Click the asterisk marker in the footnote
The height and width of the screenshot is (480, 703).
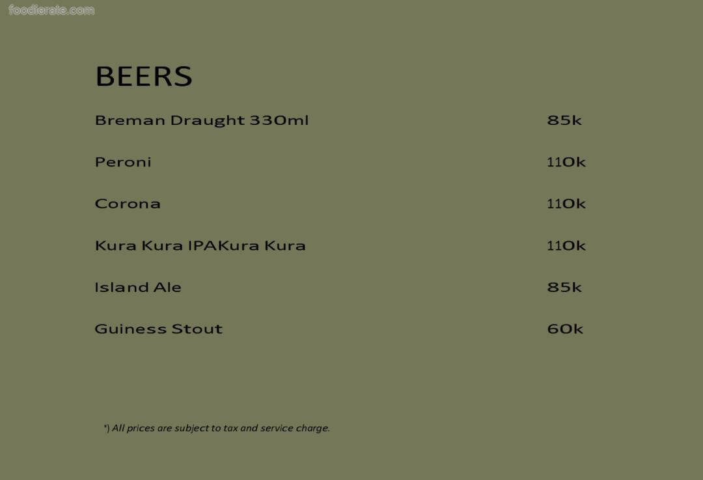click(x=105, y=427)
